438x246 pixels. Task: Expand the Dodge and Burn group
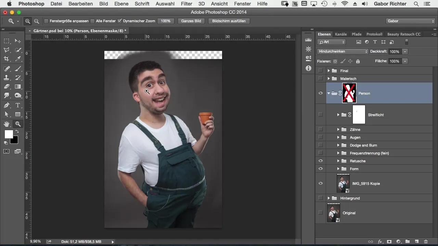pos(338,145)
